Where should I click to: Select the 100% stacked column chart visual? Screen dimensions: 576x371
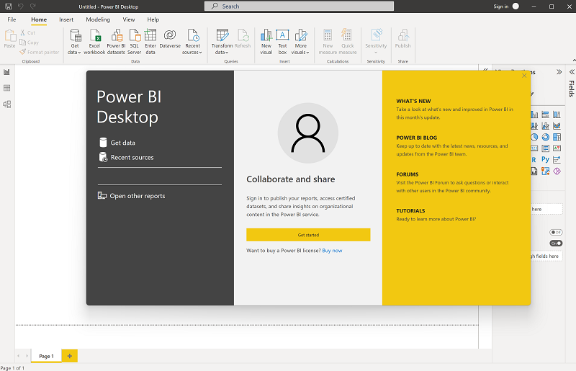pyautogui.click(x=557, y=115)
